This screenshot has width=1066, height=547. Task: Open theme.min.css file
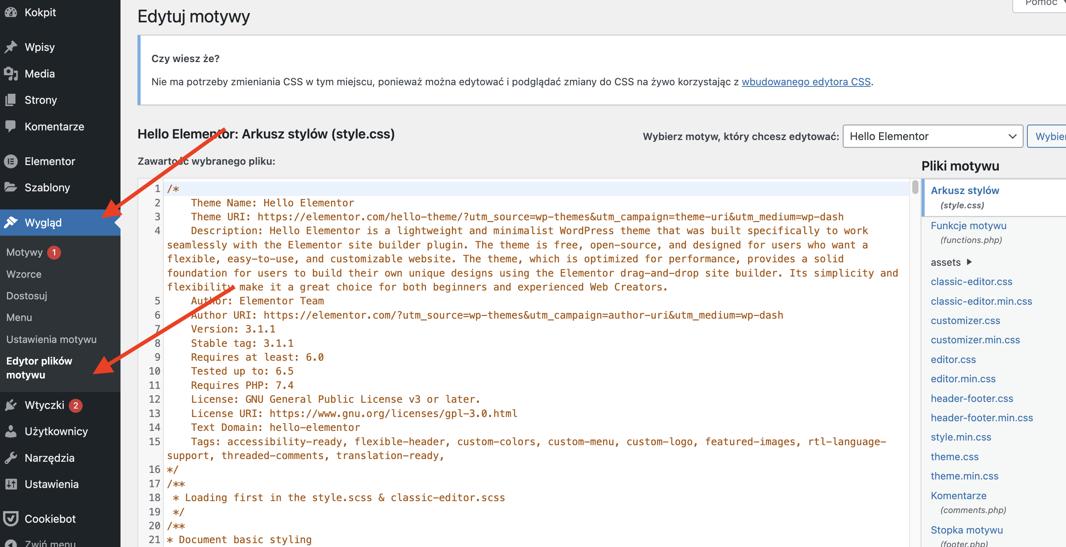coord(964,476)
